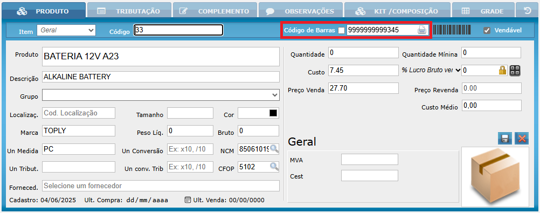This screenshot has height=213, width=540.
Task: Click the Cest input field
Action: pos(370,175)
